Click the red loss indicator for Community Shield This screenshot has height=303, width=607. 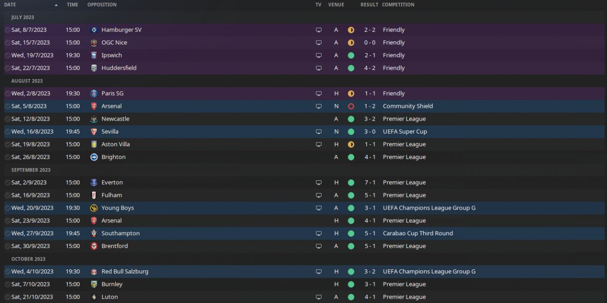(x=351, y=106)
